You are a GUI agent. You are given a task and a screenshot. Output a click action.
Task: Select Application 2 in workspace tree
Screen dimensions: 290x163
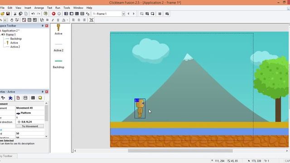(x=10, y=30)
